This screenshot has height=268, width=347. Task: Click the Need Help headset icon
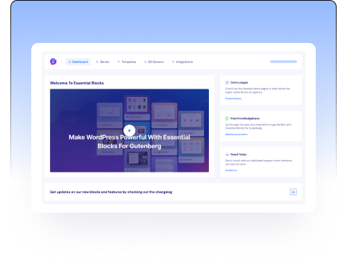coord(227,154)
